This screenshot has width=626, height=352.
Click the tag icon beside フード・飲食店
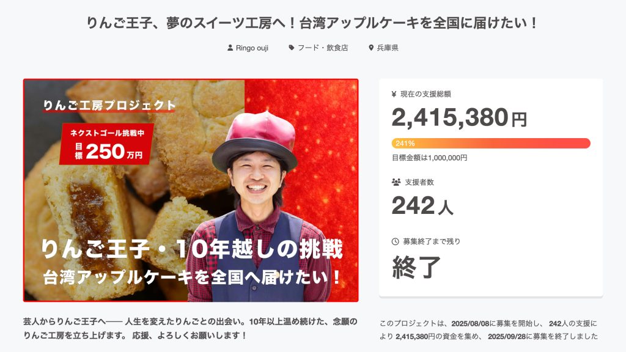point(292,48)
